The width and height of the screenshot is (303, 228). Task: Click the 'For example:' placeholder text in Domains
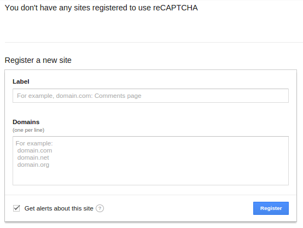pos(34,143)
